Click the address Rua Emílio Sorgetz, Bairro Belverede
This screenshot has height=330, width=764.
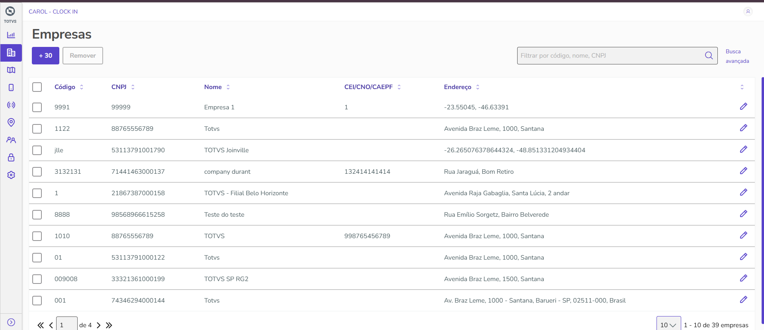(x=496, y=215)
